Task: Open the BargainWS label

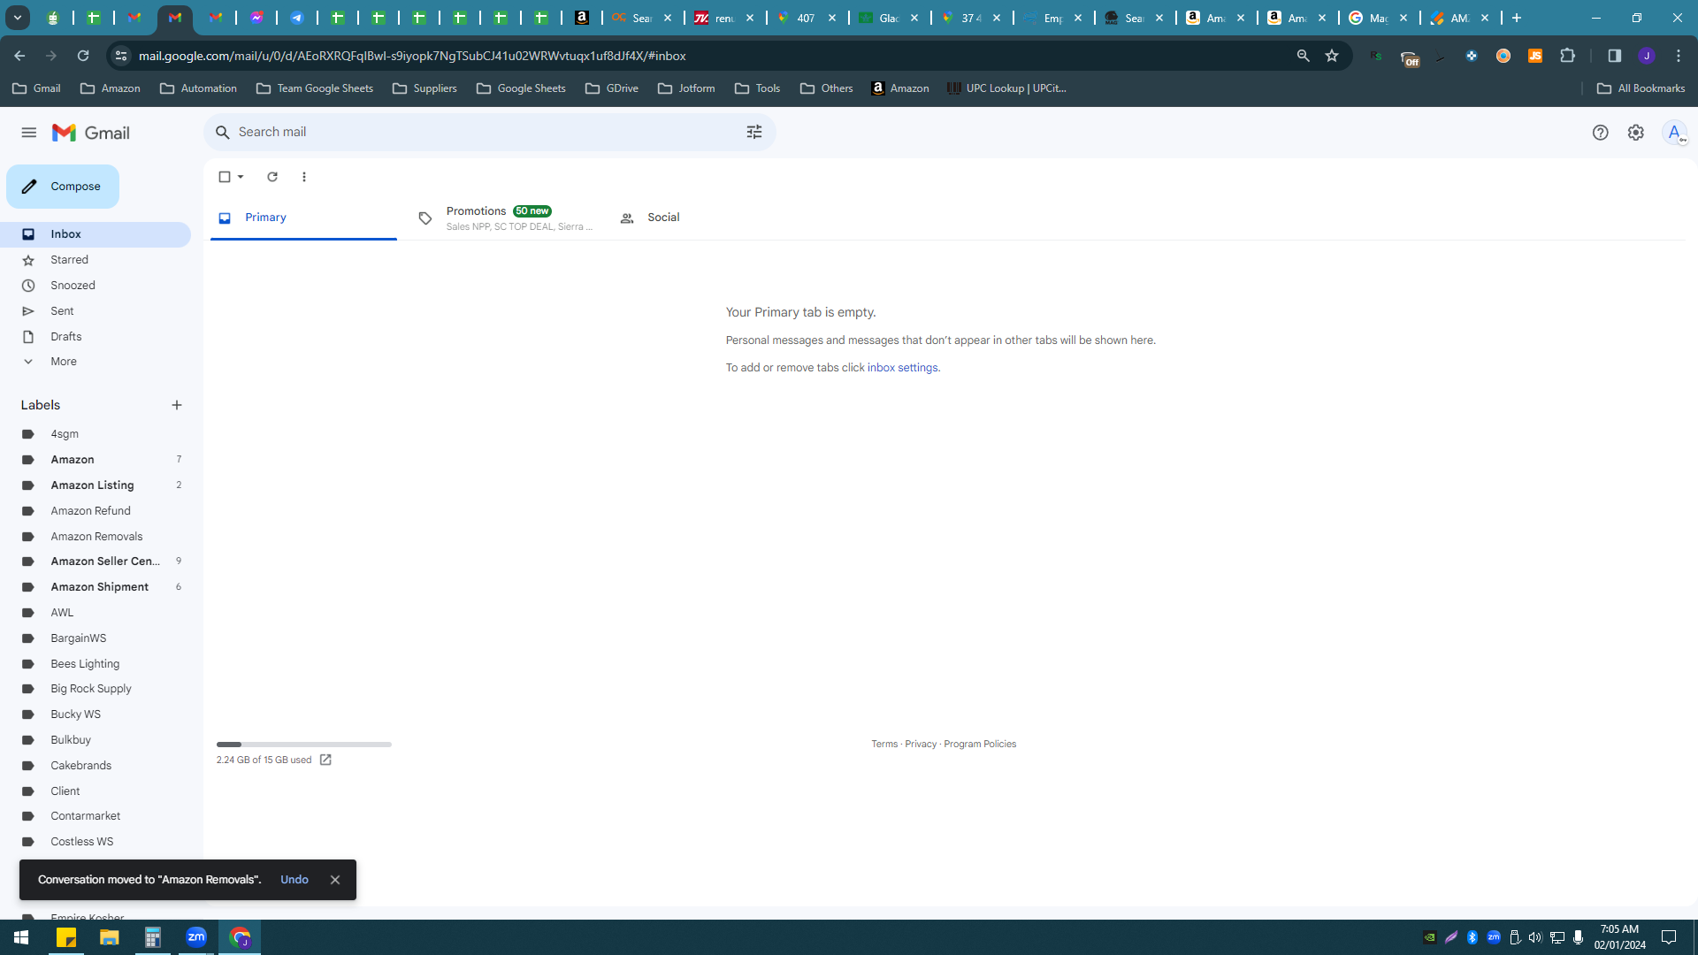Action: 96,638
